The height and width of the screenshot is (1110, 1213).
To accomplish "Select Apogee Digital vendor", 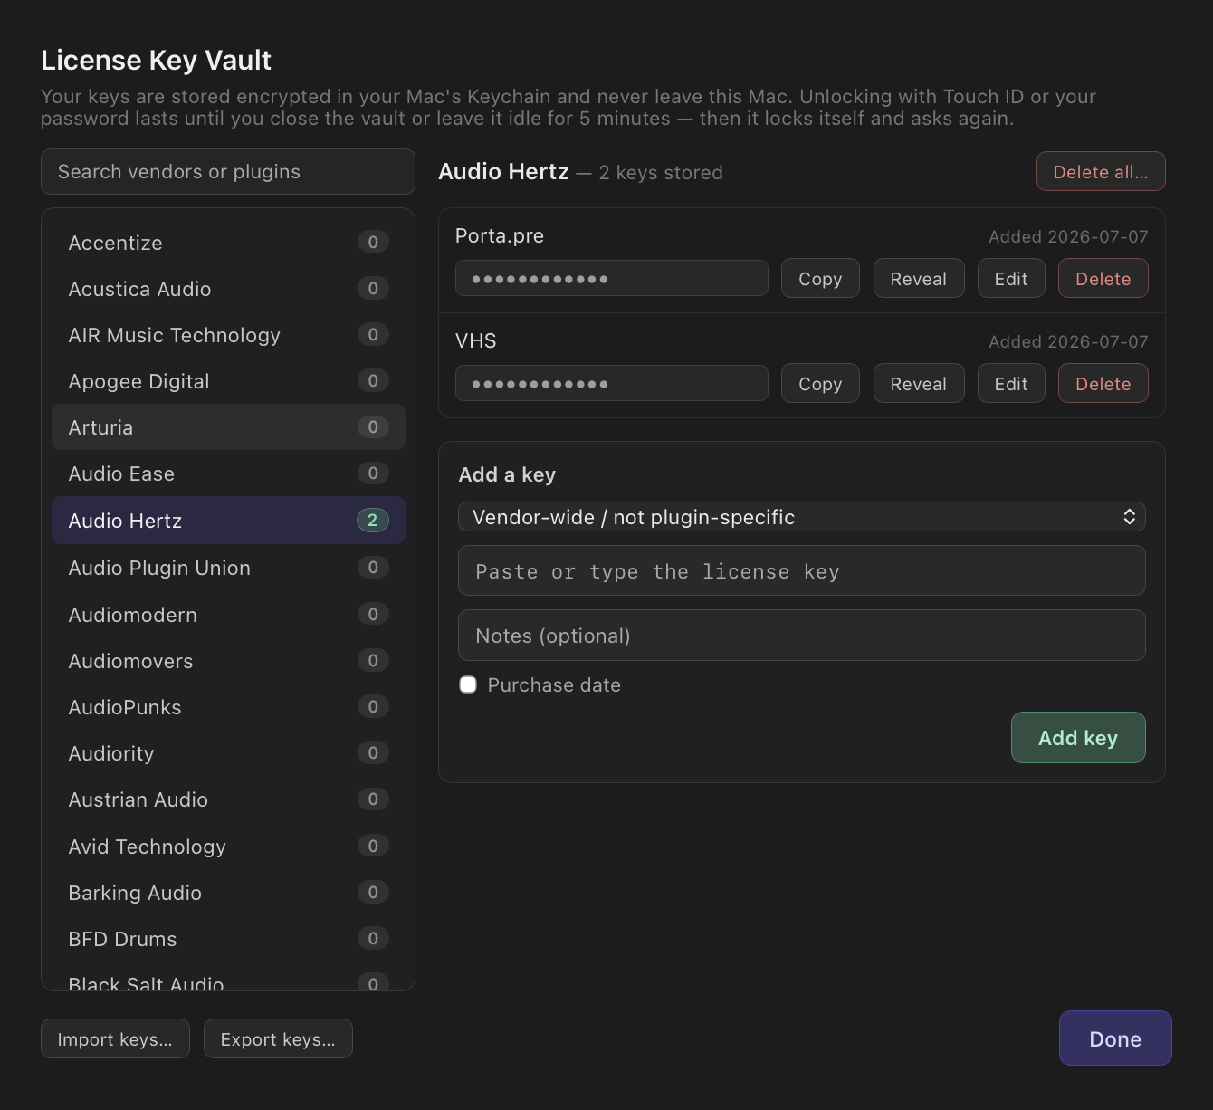I will (228, 381).
